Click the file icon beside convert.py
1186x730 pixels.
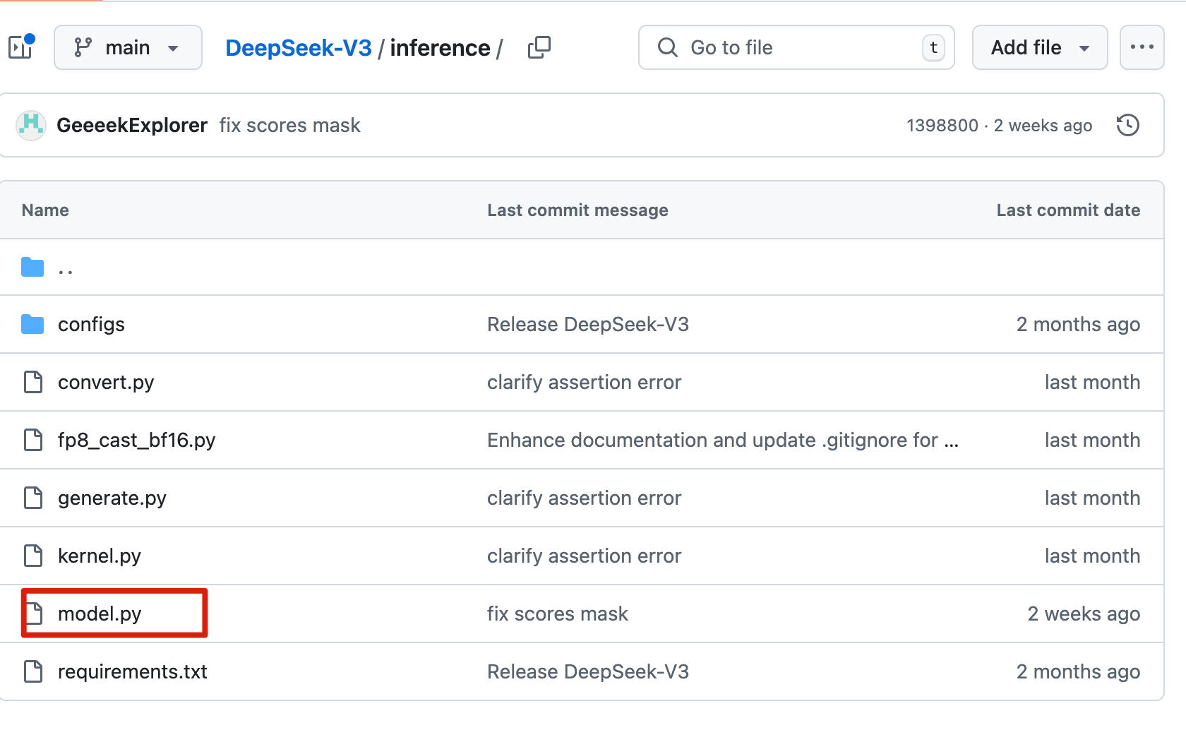click(33, 382)
